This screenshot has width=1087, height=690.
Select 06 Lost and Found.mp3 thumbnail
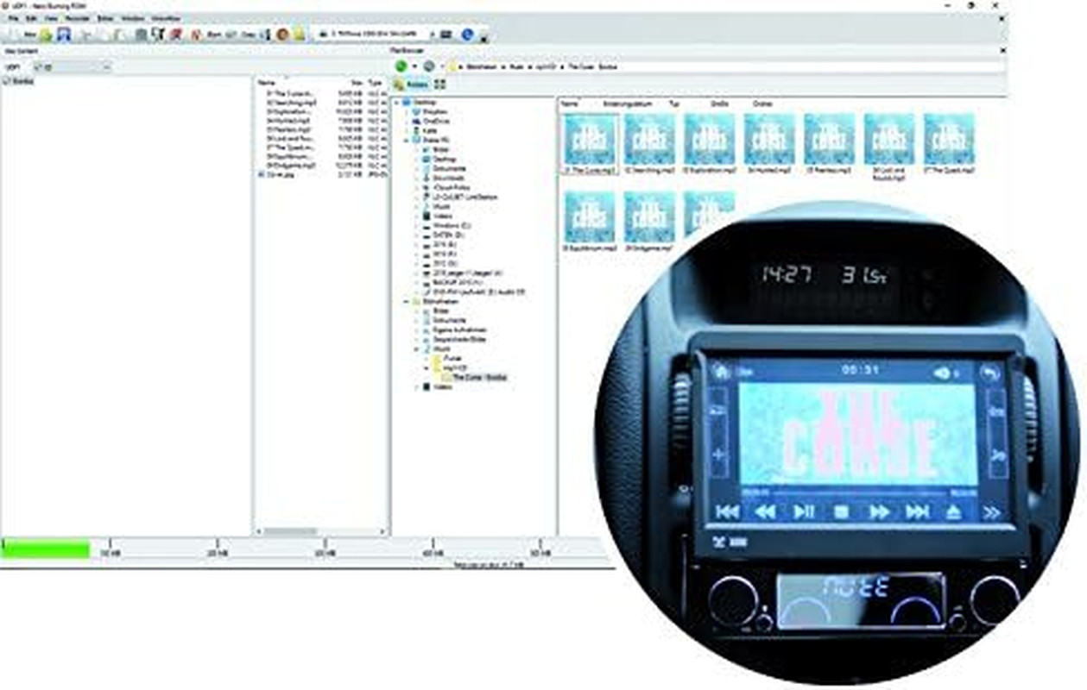pos(891,147)
